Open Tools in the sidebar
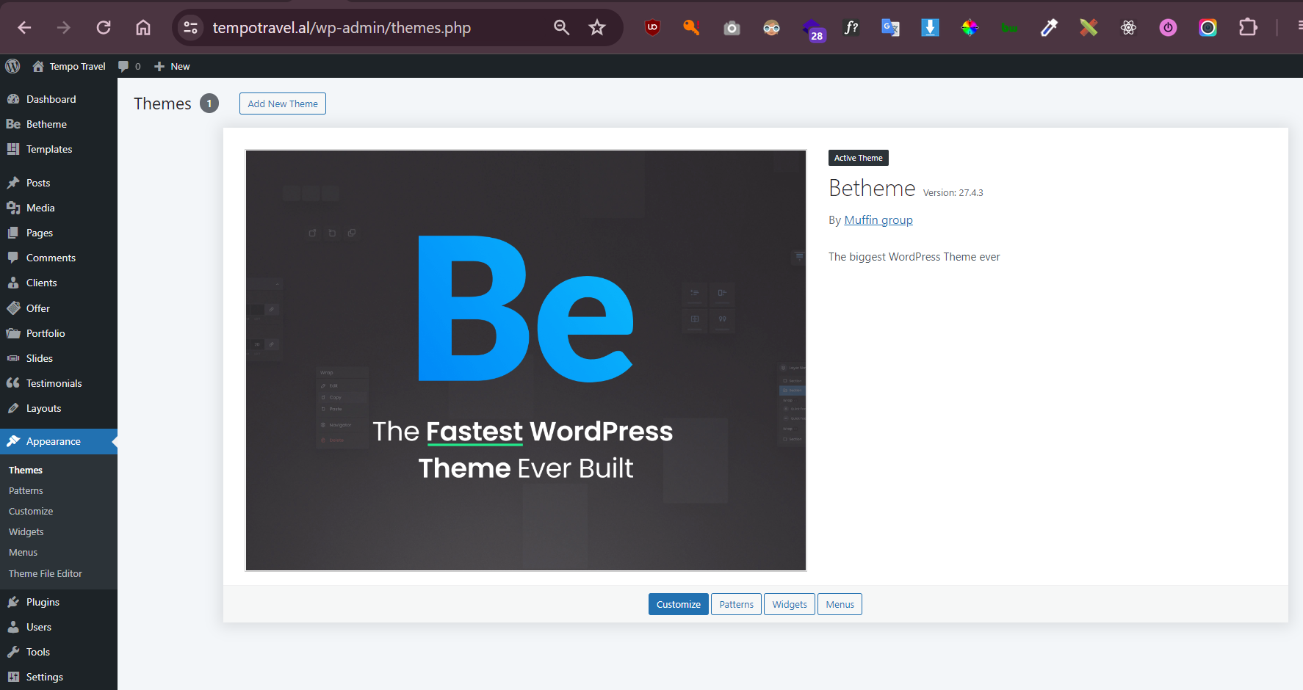The width and height of the screenshot is (1303, 690). 59,652
